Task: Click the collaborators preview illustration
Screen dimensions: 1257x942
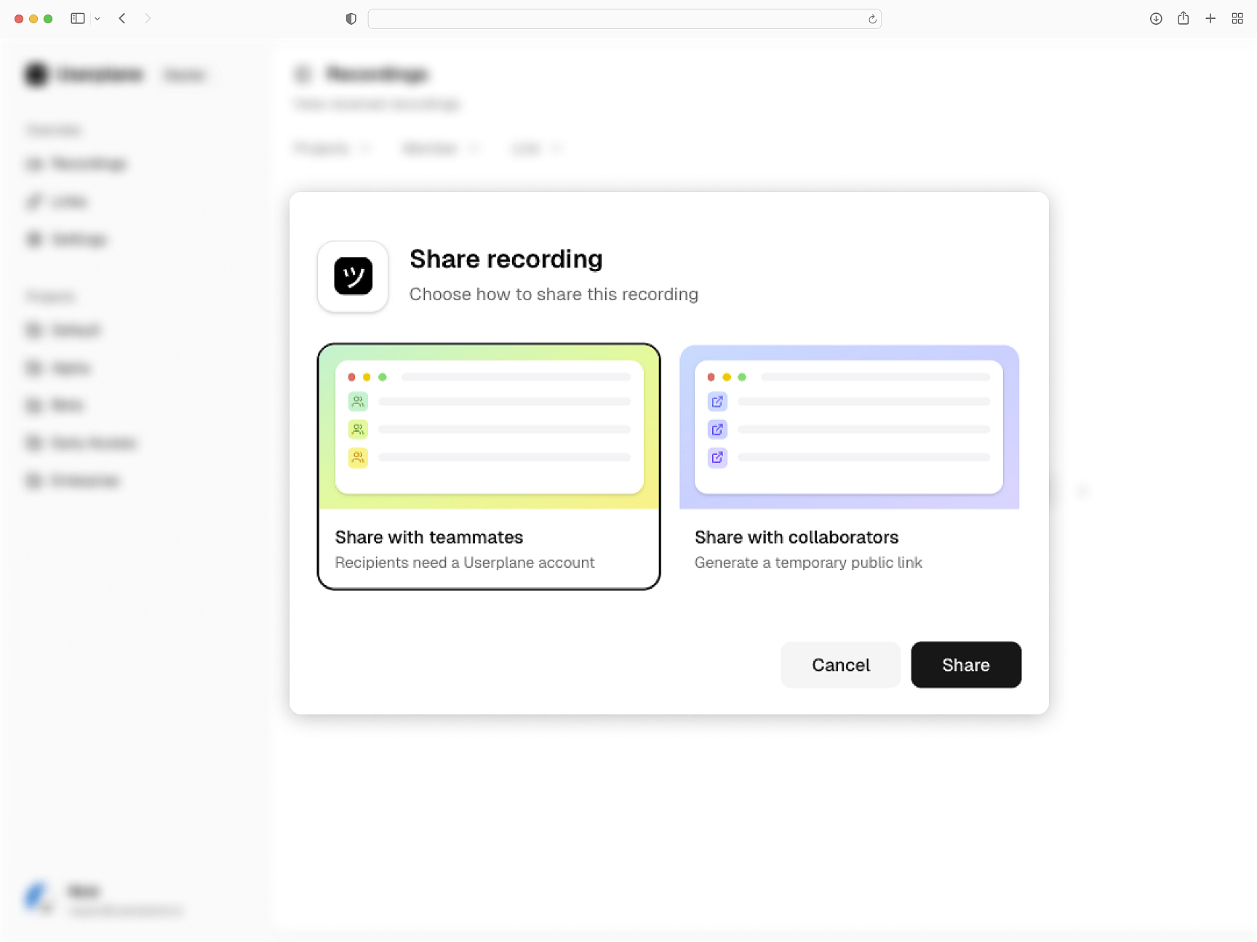Action: point(849,427)
